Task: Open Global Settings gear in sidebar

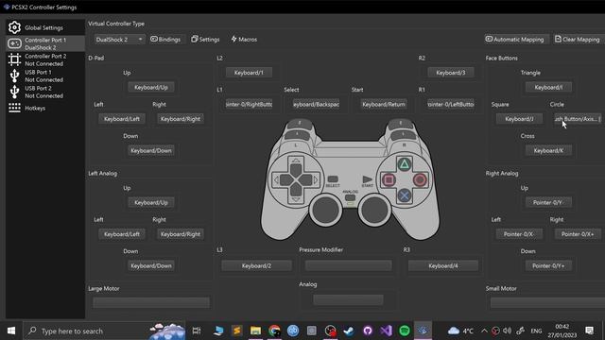Action: pos(14,27)
